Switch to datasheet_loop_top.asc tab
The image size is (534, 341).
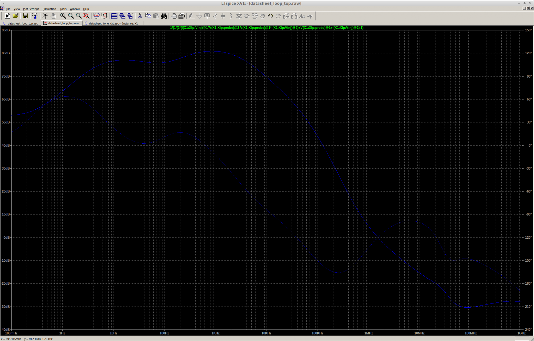click(20, 23)
